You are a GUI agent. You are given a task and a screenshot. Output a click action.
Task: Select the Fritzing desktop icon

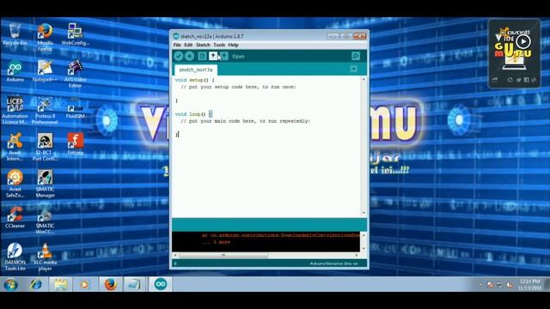[x=75, y=144]
